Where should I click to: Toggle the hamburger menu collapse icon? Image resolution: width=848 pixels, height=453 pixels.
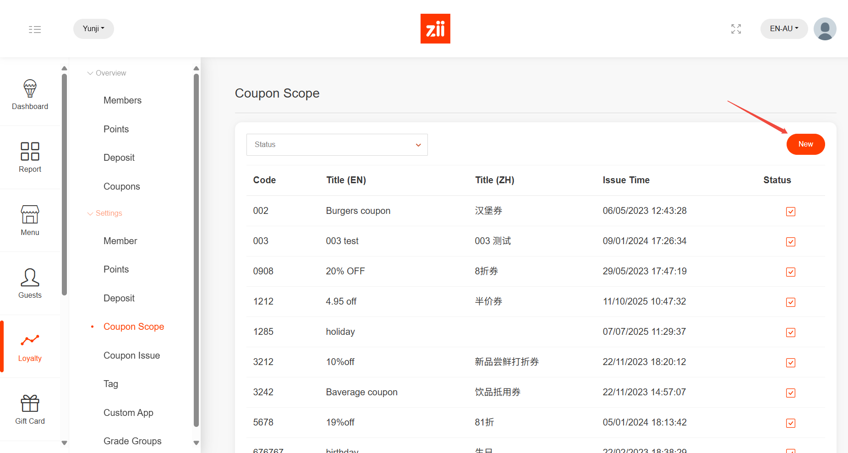(35, 29)
